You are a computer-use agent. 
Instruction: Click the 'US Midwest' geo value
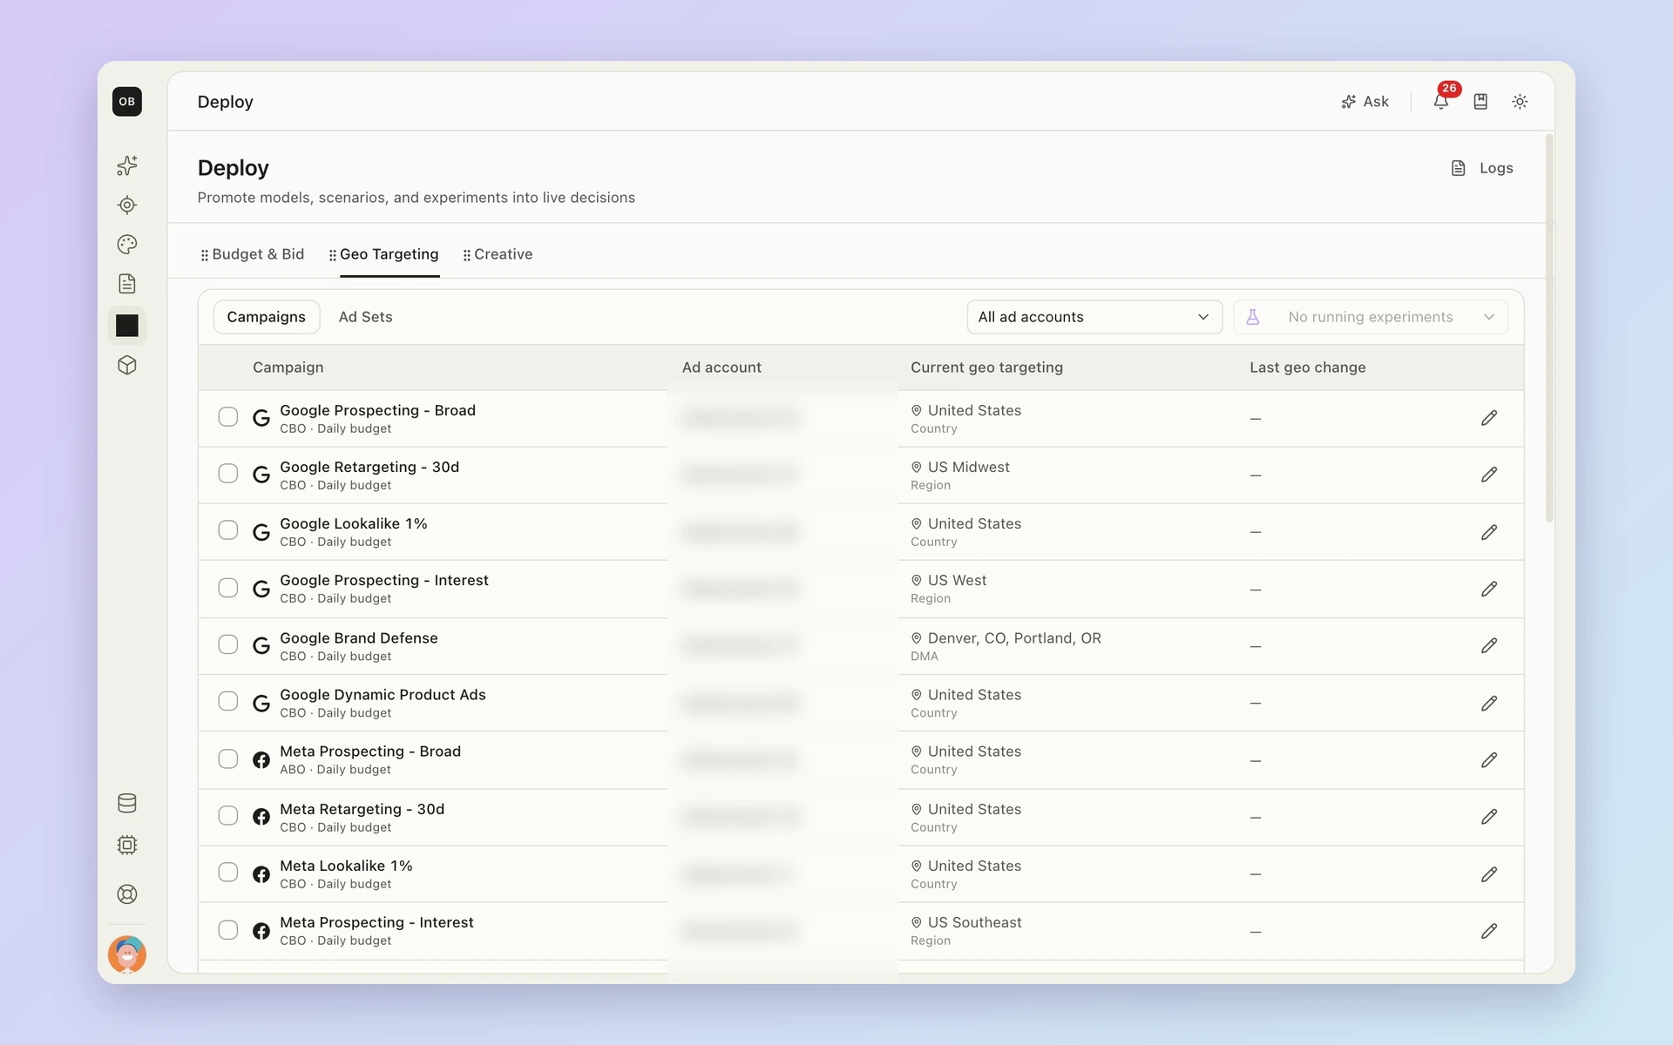[968, 467]
